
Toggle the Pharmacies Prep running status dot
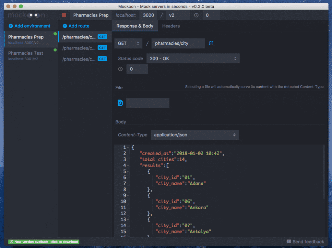55,34
